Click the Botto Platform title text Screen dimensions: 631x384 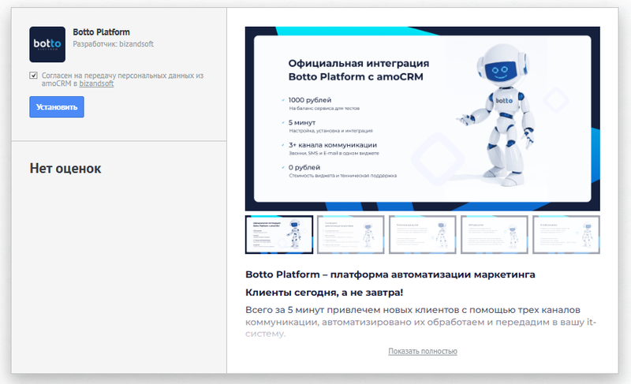pyautogui.click(x=102, y=32)
